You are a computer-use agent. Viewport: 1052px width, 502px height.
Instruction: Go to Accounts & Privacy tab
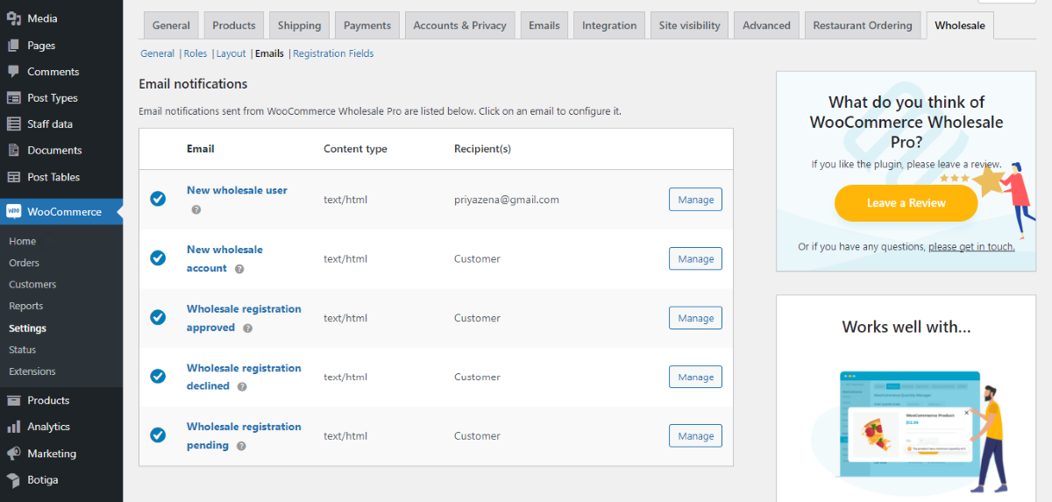(460, 25)
